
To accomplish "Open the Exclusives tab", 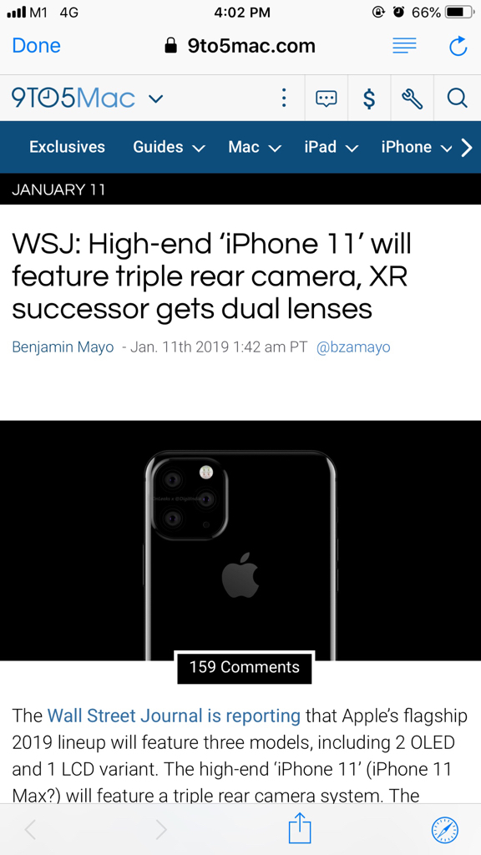I will tap(67, 147).
